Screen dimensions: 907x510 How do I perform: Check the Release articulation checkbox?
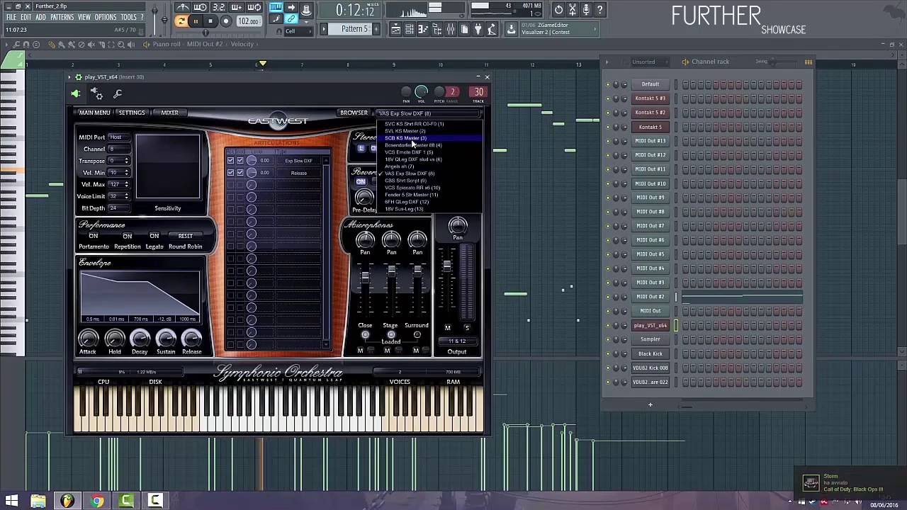point(230,173)
